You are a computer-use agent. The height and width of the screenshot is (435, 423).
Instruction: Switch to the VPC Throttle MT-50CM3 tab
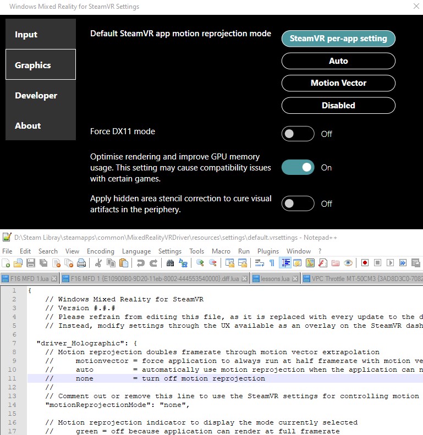click(x=362, y=278)
